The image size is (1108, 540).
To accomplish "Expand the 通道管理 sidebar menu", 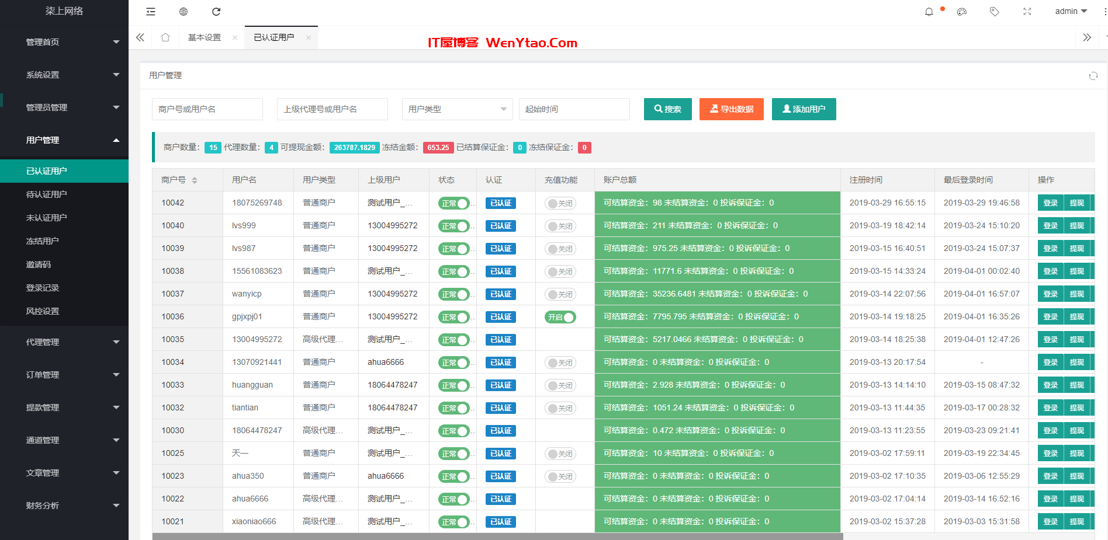I will coord(64,440).
